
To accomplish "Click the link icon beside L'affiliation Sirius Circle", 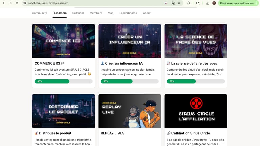I will 169,133.
